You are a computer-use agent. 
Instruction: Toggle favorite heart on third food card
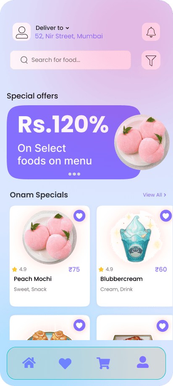click(79, 325)
